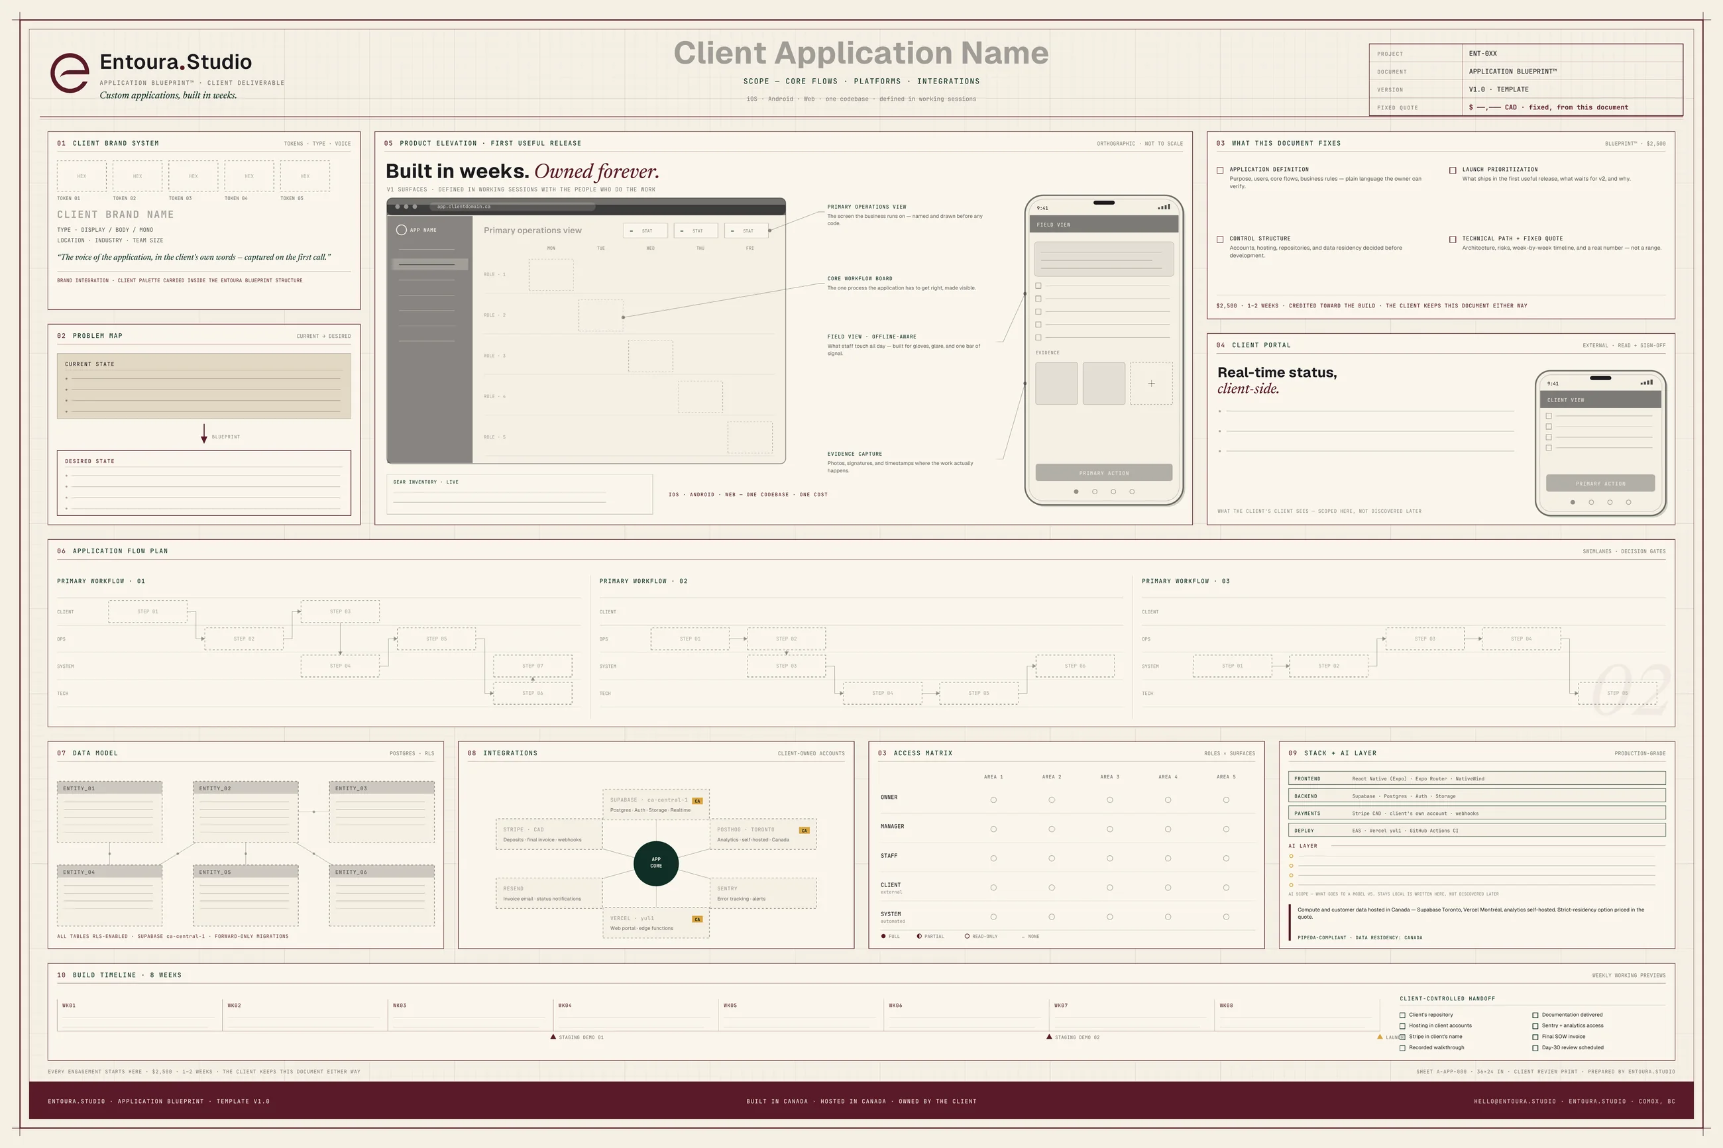Select the APP CORE hub node

click(x=656, y=862)
